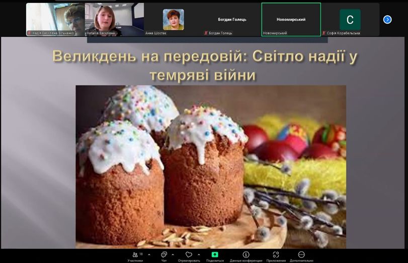
Task: Open the Дополнительно more options menu
Action: tap(301, 256)
